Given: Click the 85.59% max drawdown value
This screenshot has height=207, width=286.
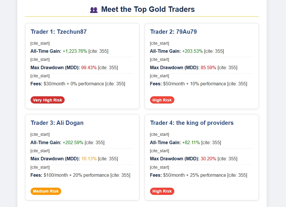Looking at the screenshot, I should coord(208,68).
